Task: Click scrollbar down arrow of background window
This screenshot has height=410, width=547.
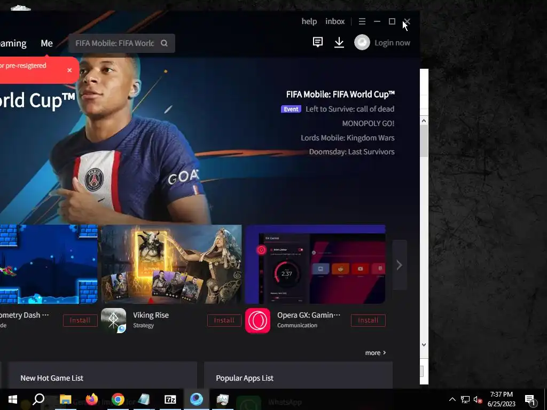Action: tap(424, 345)
